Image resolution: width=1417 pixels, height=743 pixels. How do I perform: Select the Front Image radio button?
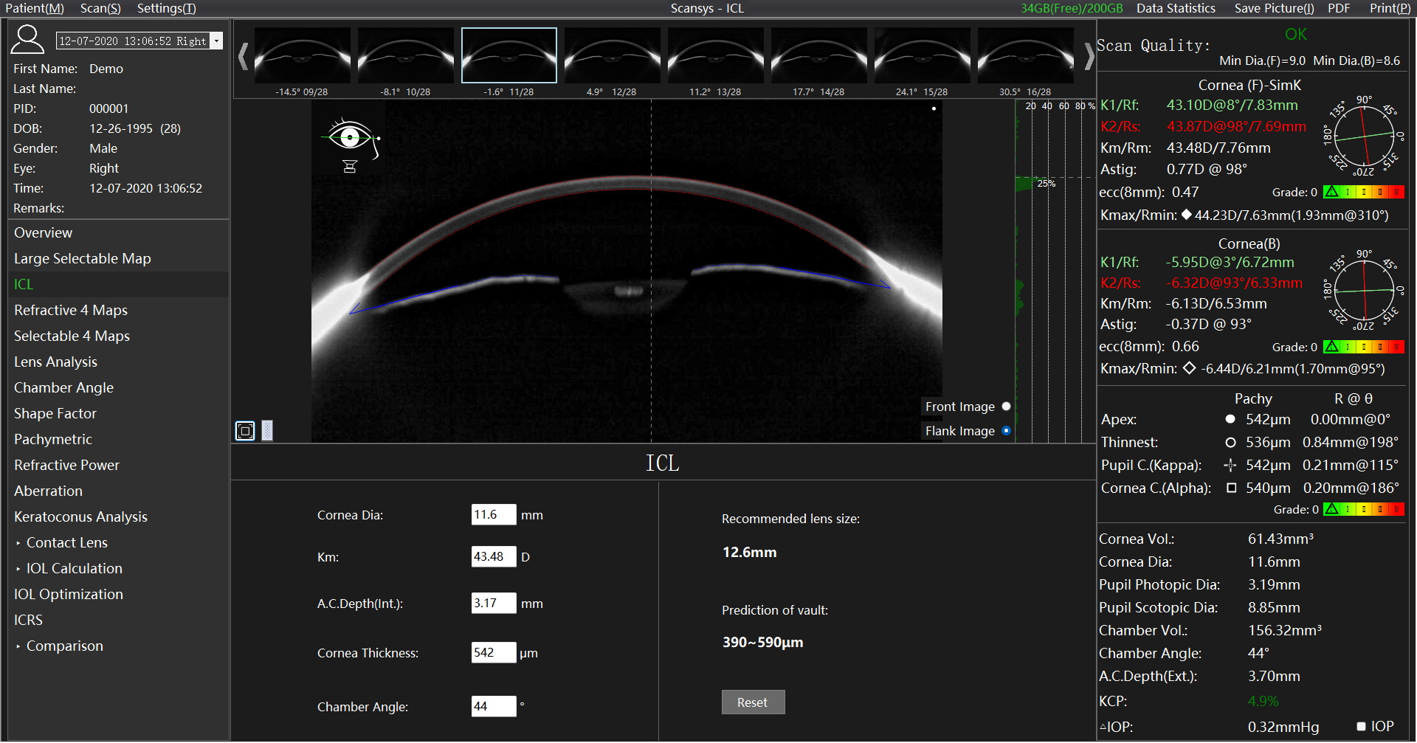(x=1006, y=407)
